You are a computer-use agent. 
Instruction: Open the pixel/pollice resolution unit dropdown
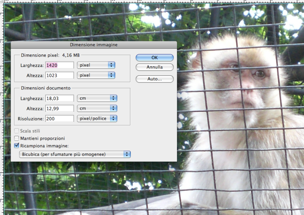(97, 118)
